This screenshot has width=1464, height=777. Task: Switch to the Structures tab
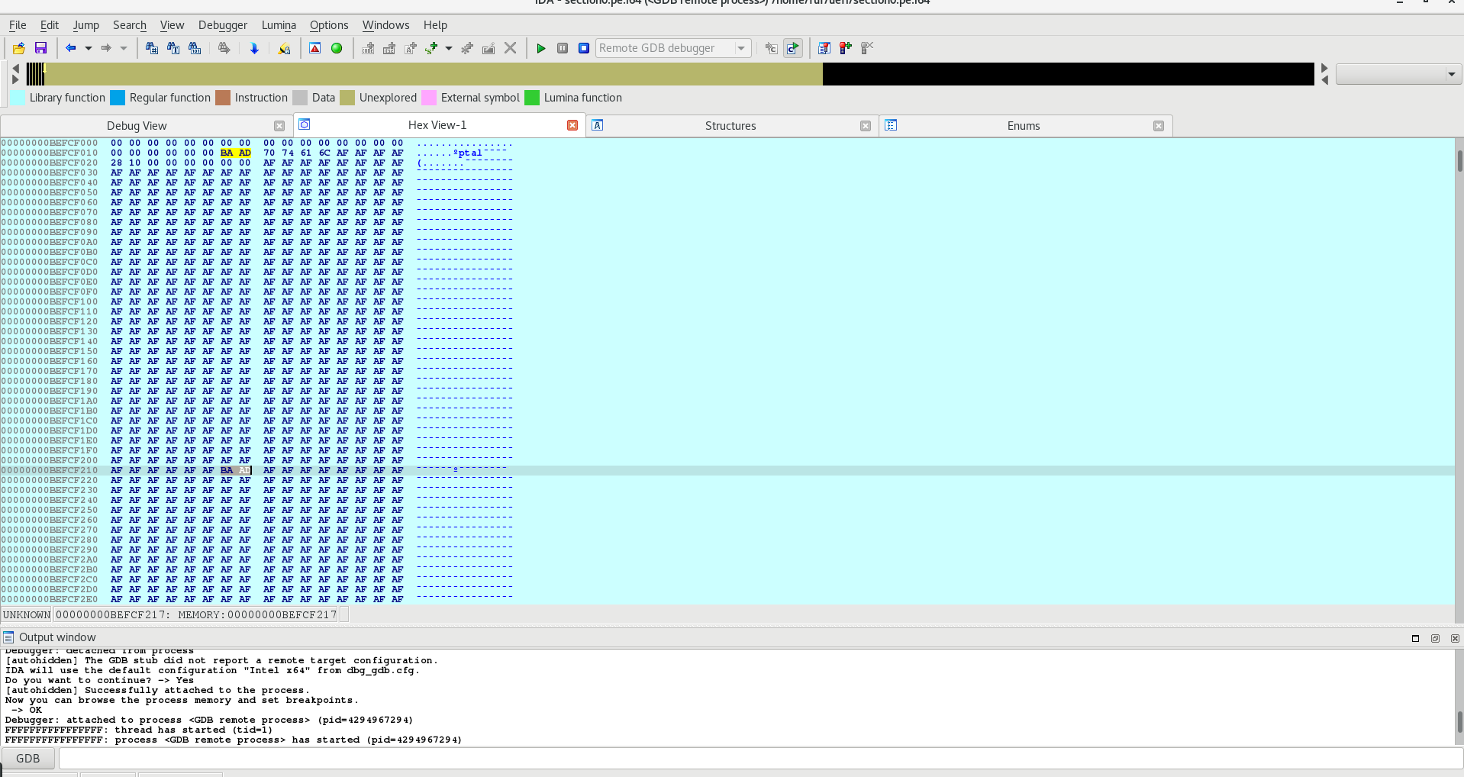coord(730,126)
